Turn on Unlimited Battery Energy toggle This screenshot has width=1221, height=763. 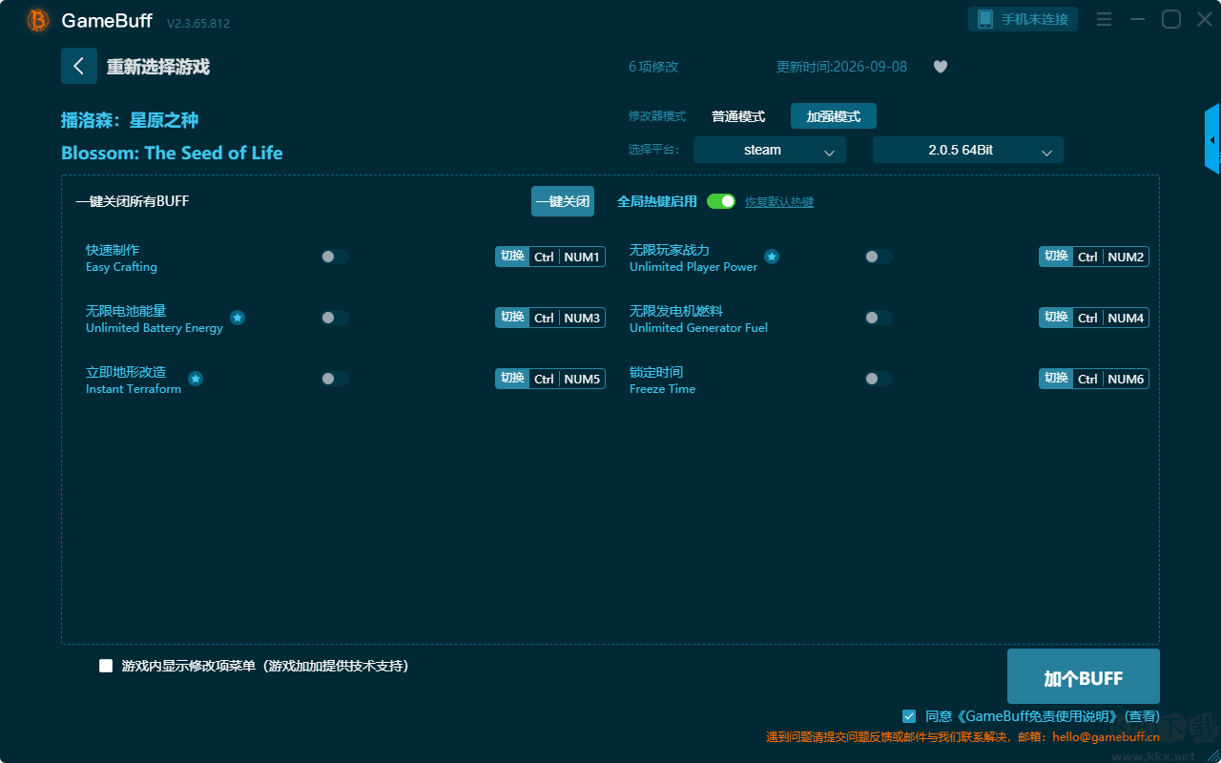click(335, 318)
